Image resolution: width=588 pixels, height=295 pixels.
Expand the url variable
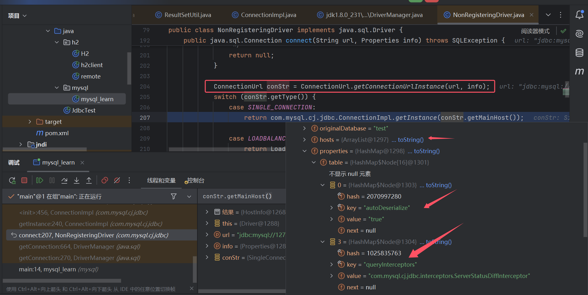[x=207, y=235]
